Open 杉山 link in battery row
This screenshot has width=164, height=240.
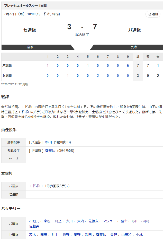[x=135, y=221]
